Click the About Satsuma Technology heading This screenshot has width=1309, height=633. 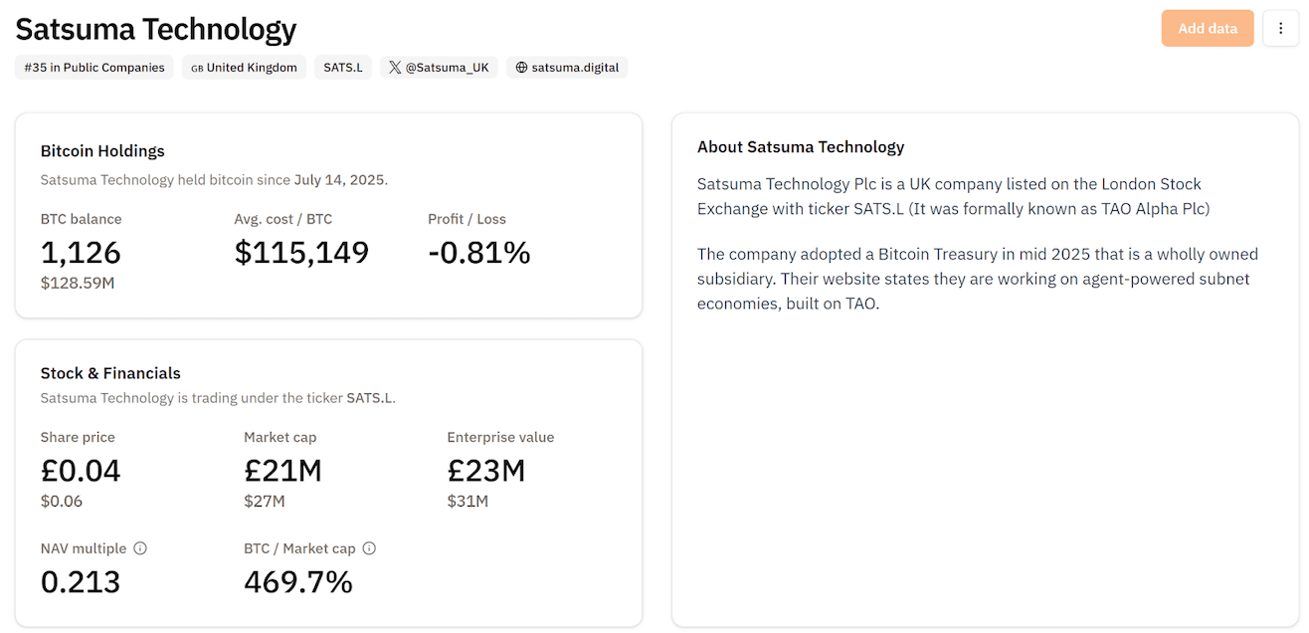coord(801,147)
